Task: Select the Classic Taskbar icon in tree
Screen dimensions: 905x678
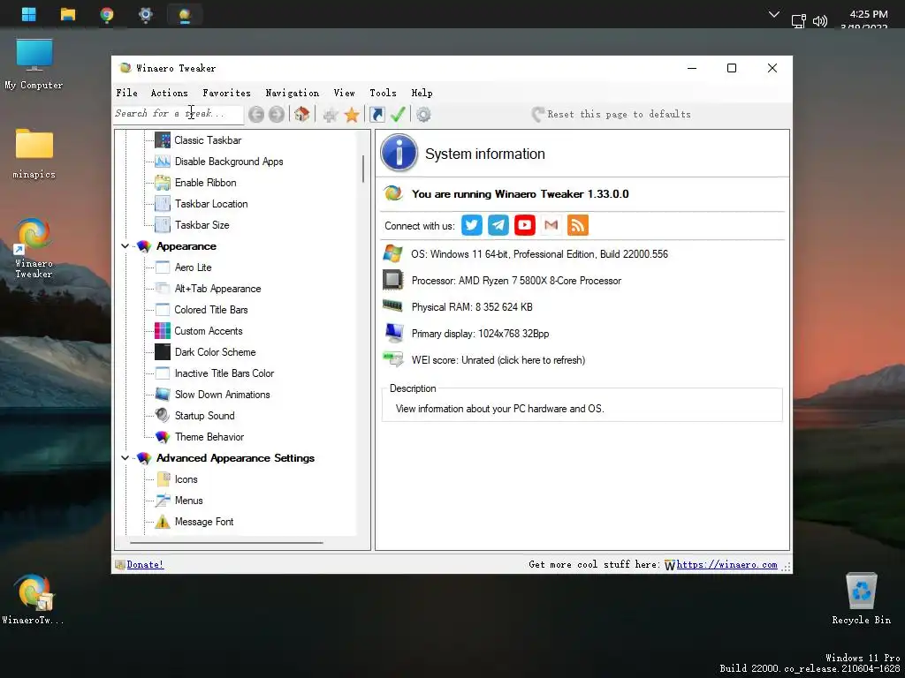Action: coord(163,140)
